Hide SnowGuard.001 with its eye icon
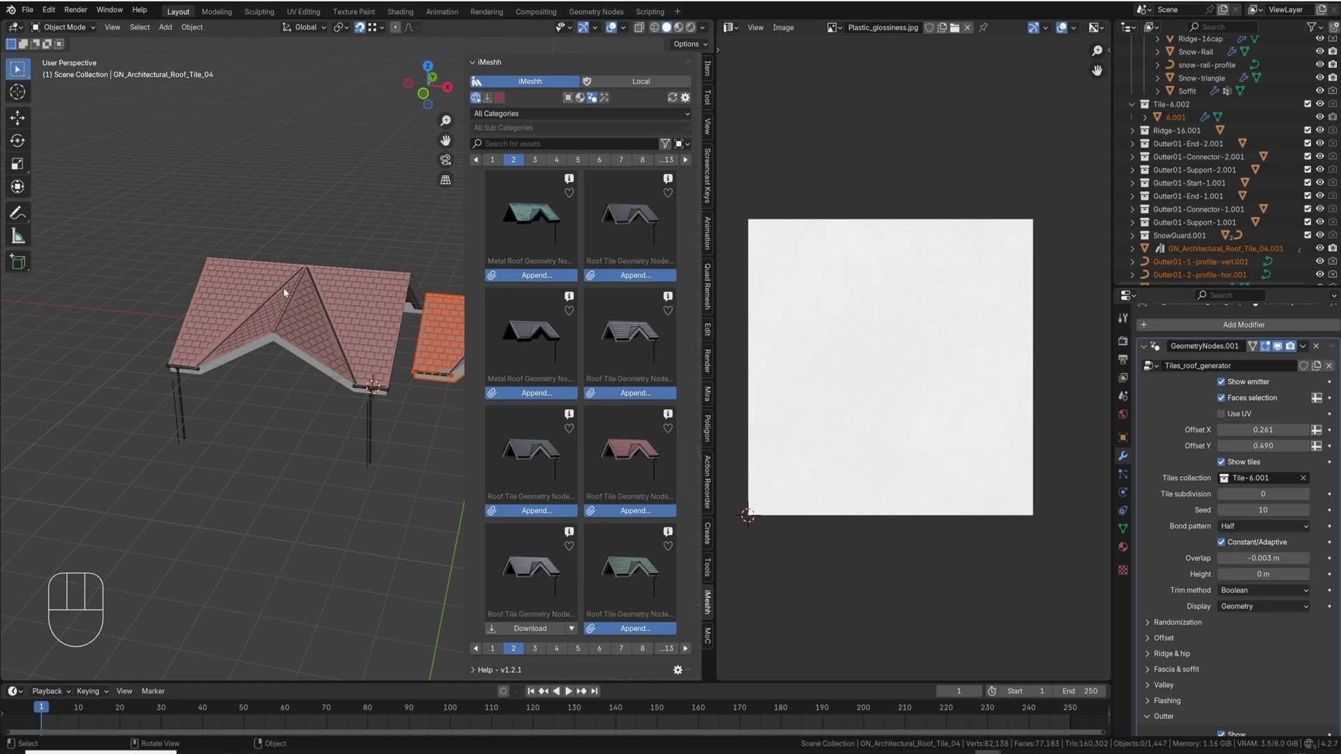 pos(1320,235)
